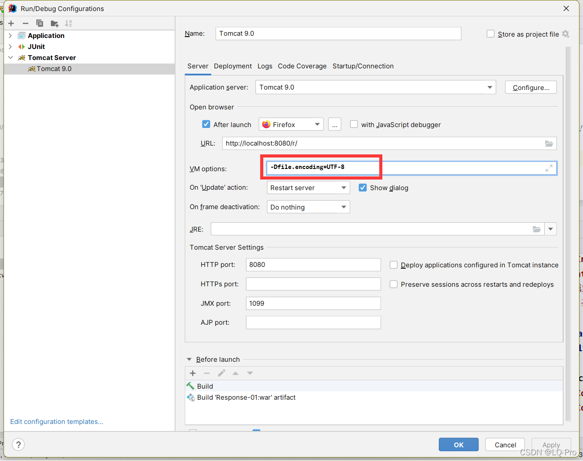Move Before launch task up

[235, 373]
